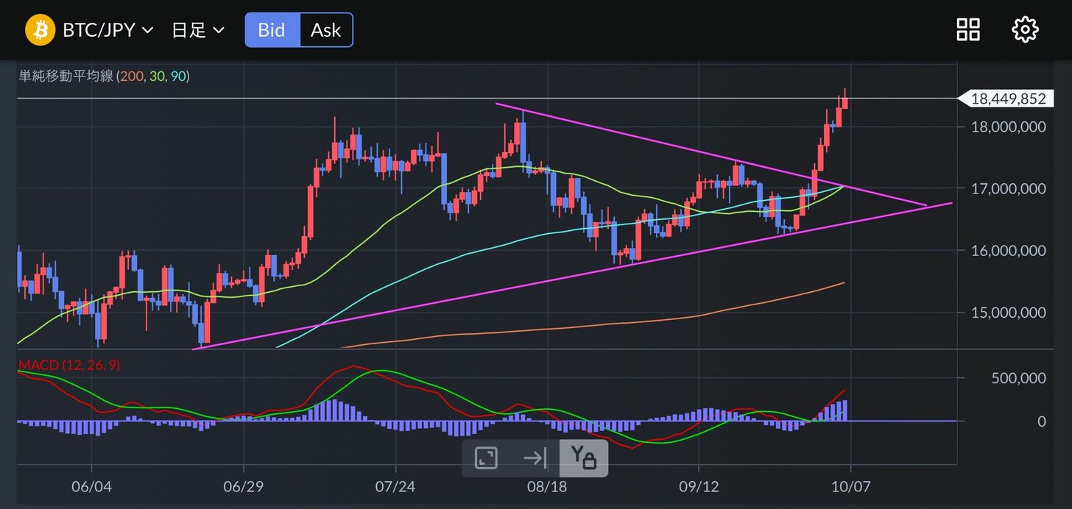Click the 08/18 date on time axis
The width and height of the screenshot is (1072, 509).
[546, 486]
